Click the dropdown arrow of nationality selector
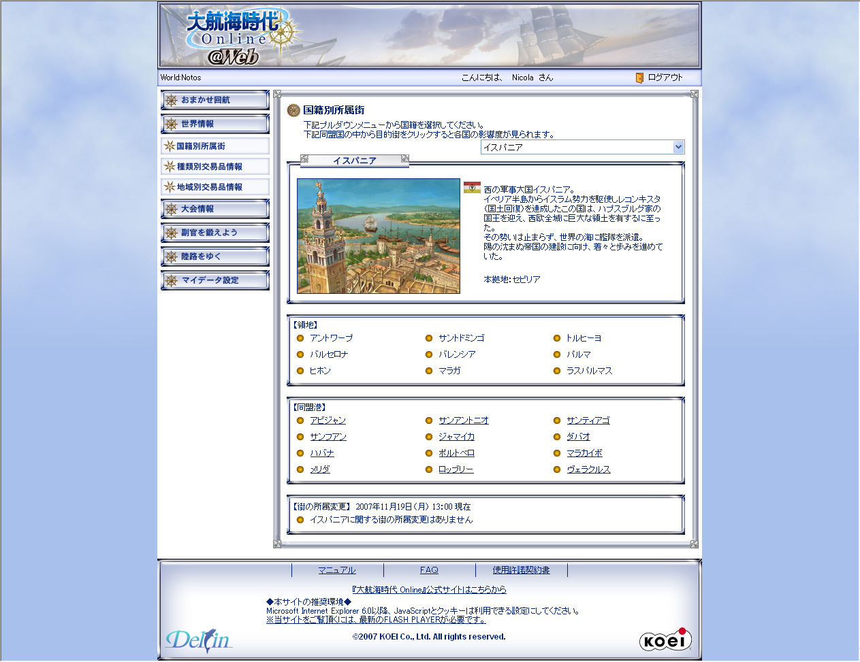The image size is (860, 662). pyautogui.click(x=678, y=147)
